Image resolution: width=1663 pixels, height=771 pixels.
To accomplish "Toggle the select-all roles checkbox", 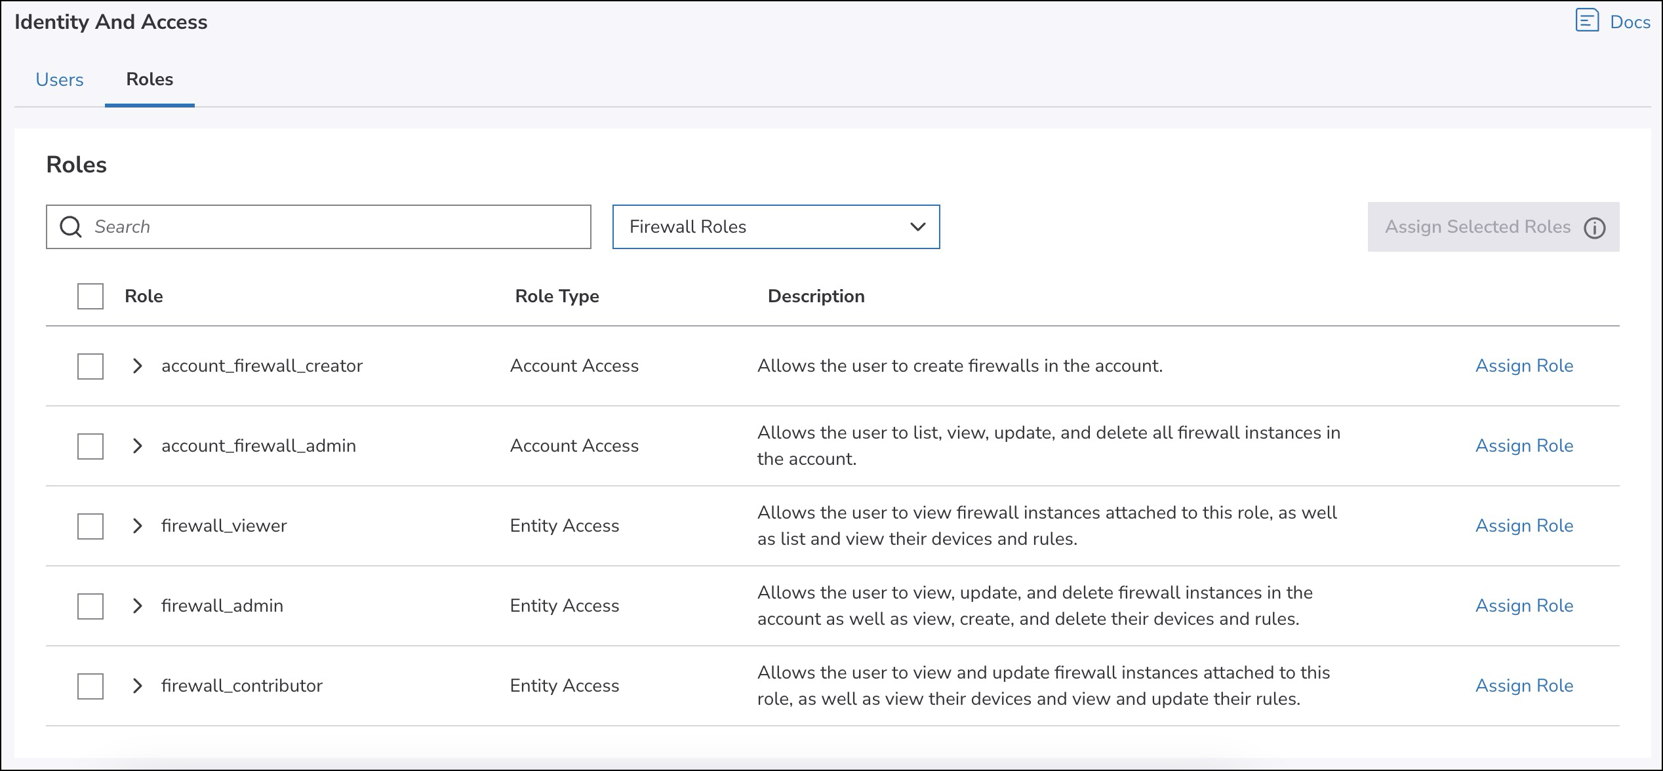I will (90, 296).
